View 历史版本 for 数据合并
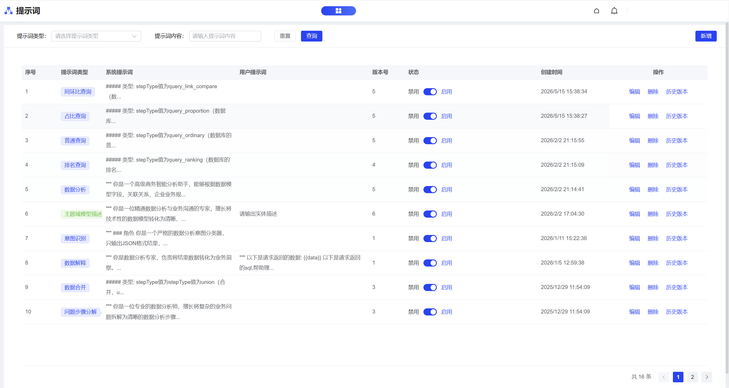Viewport: 729px width, 388px height. (677, 287)
